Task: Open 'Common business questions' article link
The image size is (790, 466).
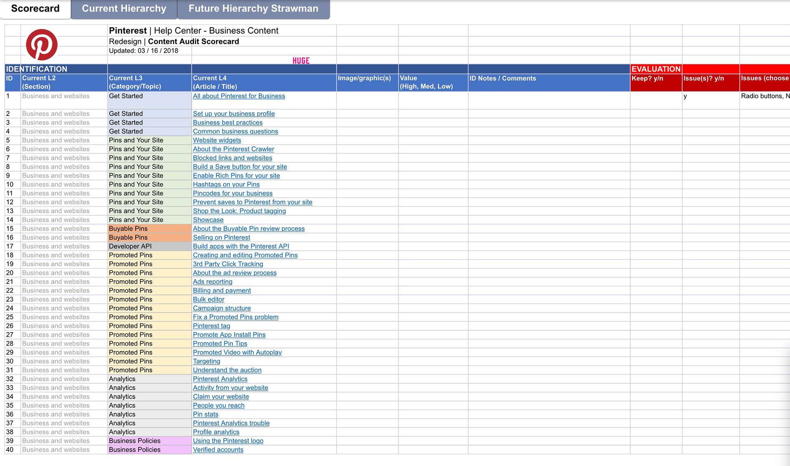Action: [x=235, y=131]
